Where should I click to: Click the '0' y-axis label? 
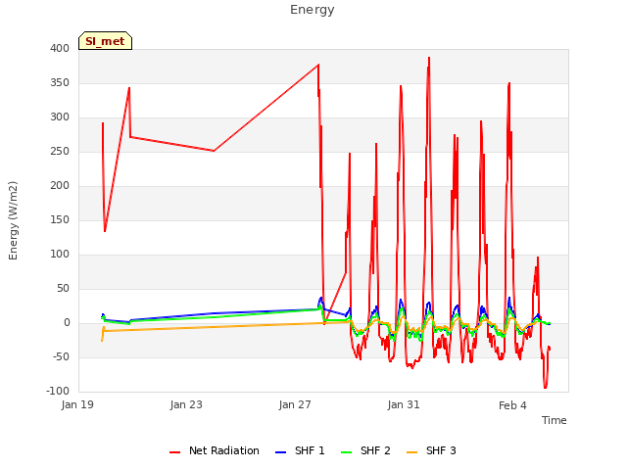click(67, 323)
